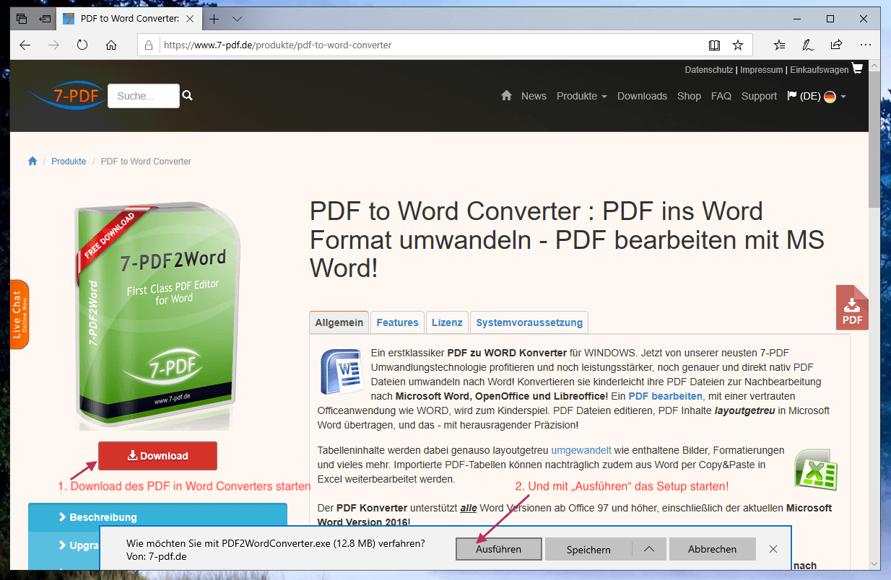Open the Einkaufswagen link
The image size is (891, 580).
pyautogui.click(x=819, y=70)
